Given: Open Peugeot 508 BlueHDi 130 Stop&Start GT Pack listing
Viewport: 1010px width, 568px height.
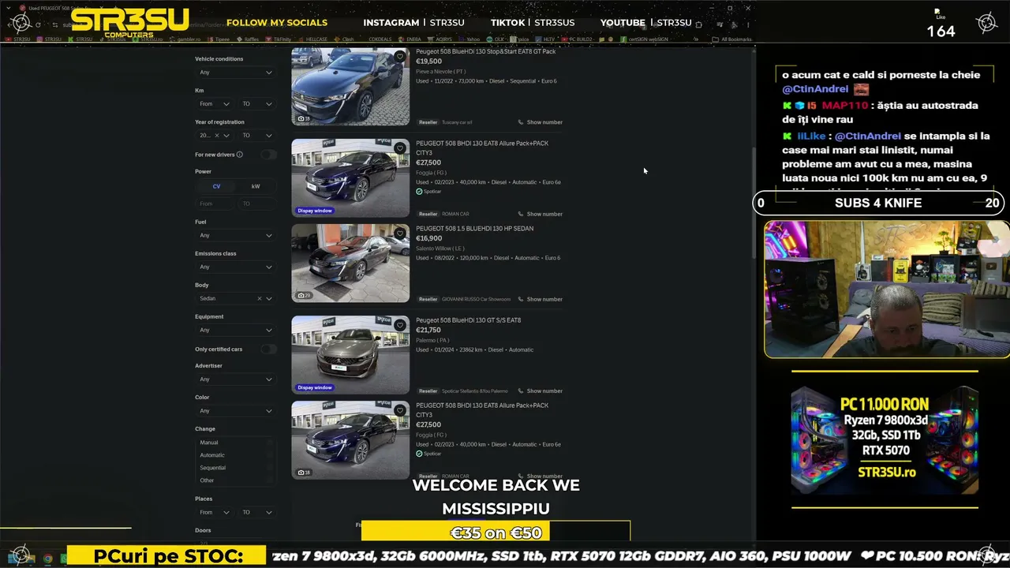Looking at the screenshot, I should click(485, 51).
